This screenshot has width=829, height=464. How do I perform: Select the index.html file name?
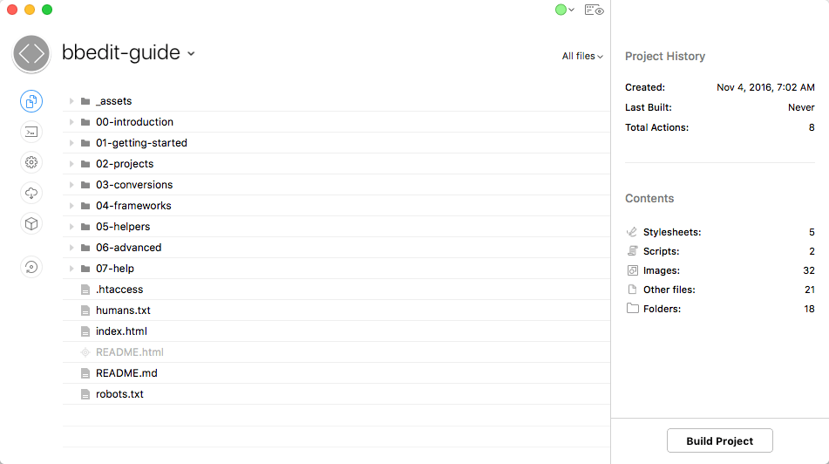tap(121, 331)
